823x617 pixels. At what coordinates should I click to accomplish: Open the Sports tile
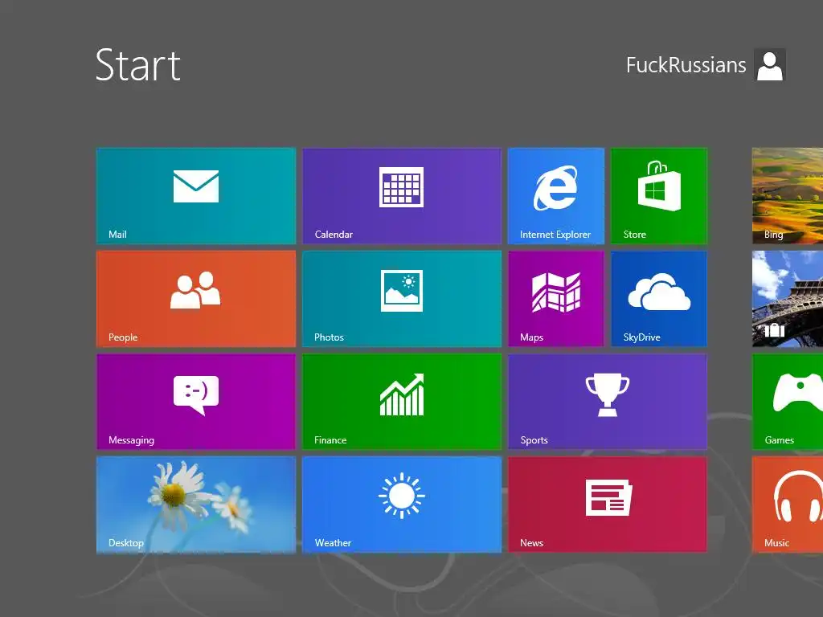coord(608,402)
